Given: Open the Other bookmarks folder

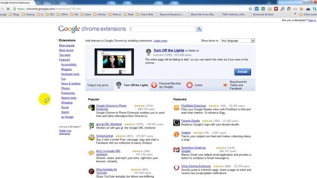Looking at the screenshot, I should [x=308, y=14].
